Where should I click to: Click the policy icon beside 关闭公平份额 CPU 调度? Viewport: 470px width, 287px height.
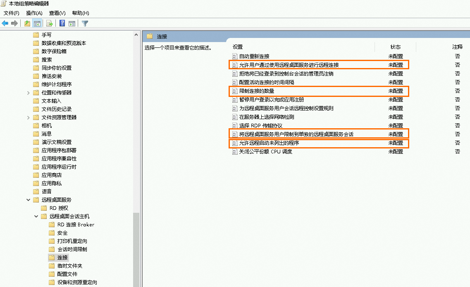click(235, 152)
